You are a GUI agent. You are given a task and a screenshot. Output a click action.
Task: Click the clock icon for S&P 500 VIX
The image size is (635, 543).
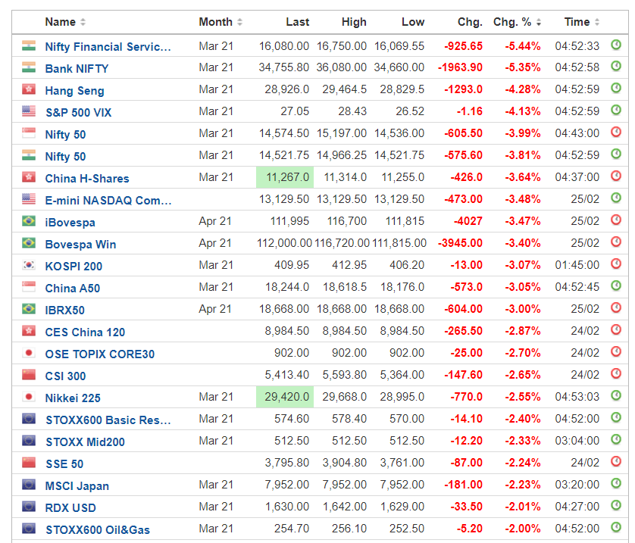pos(615,110)
